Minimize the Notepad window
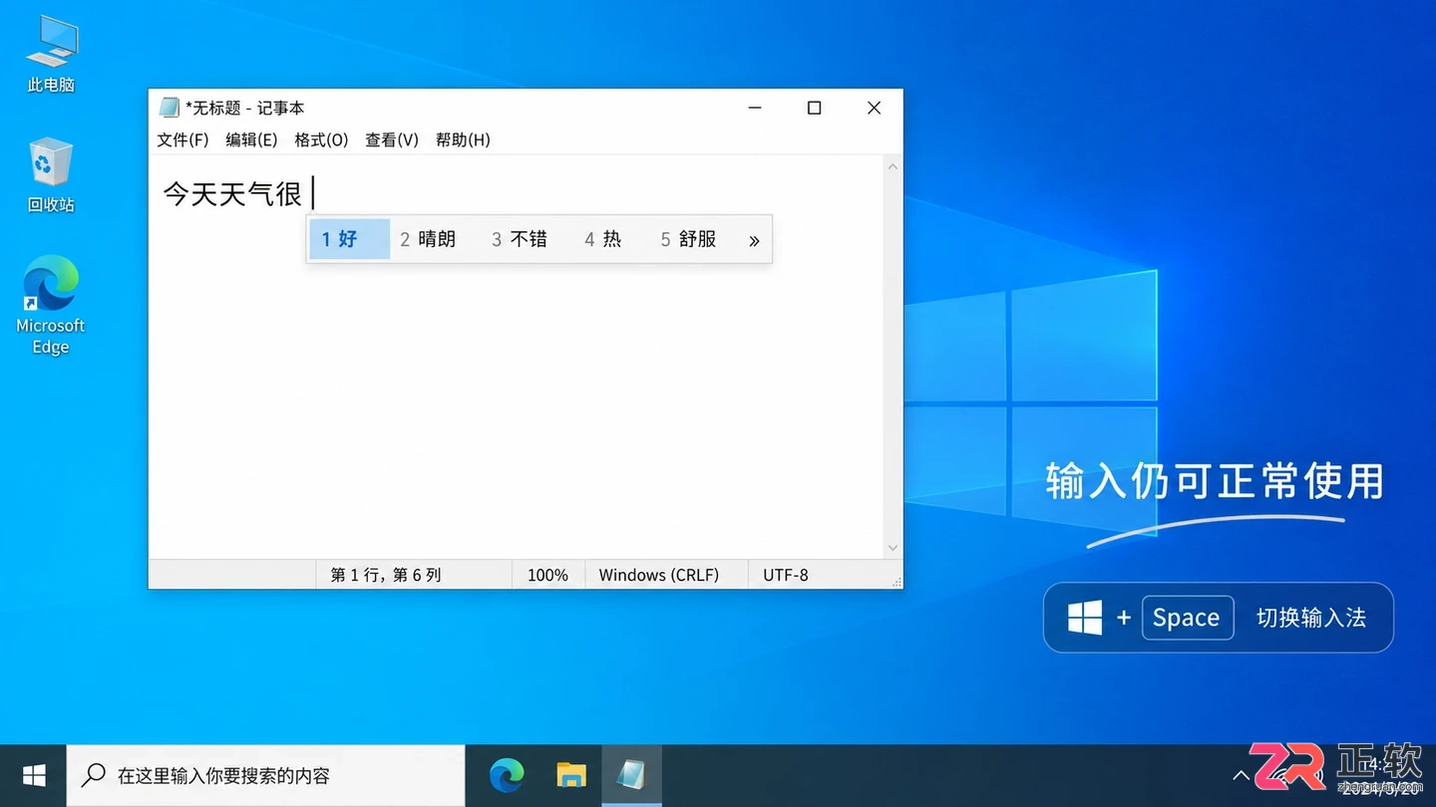The height and width of the screenshot is (807, 1436). coord(755,108)
